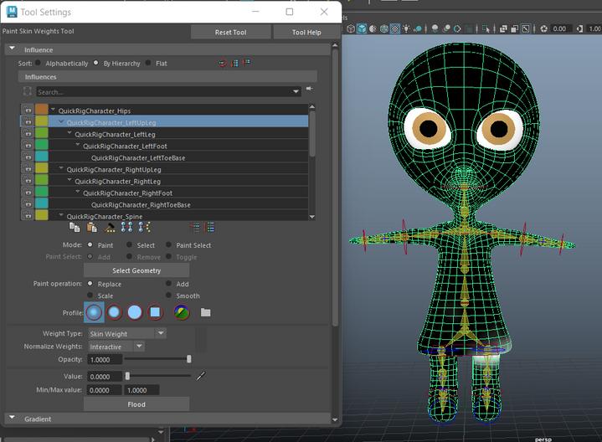The image size is (602, 442).
Task: Click the paste weights icon below the list
Action: [92, 227]
